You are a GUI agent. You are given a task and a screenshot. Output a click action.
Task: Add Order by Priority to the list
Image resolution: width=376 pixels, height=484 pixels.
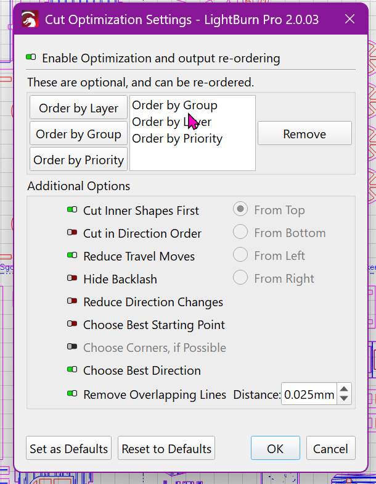click(78, 160)
